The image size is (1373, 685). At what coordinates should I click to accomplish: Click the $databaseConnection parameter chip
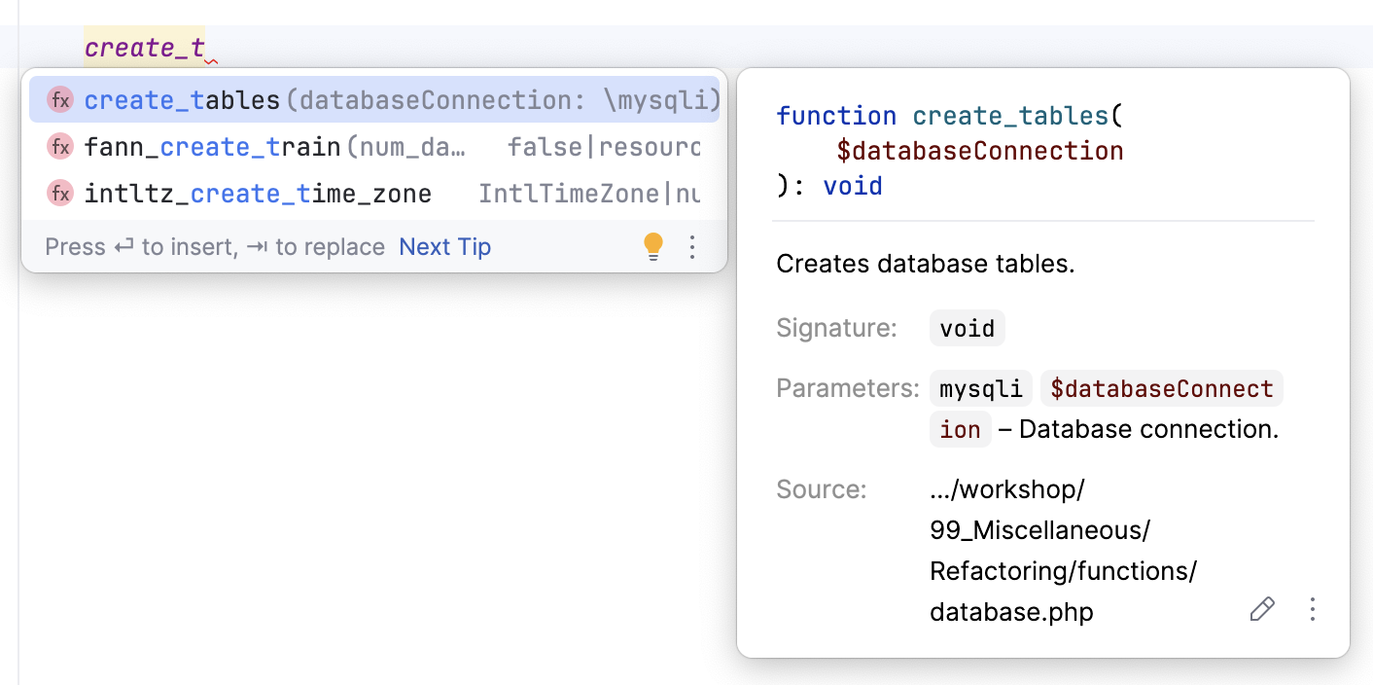point(1161,387)
